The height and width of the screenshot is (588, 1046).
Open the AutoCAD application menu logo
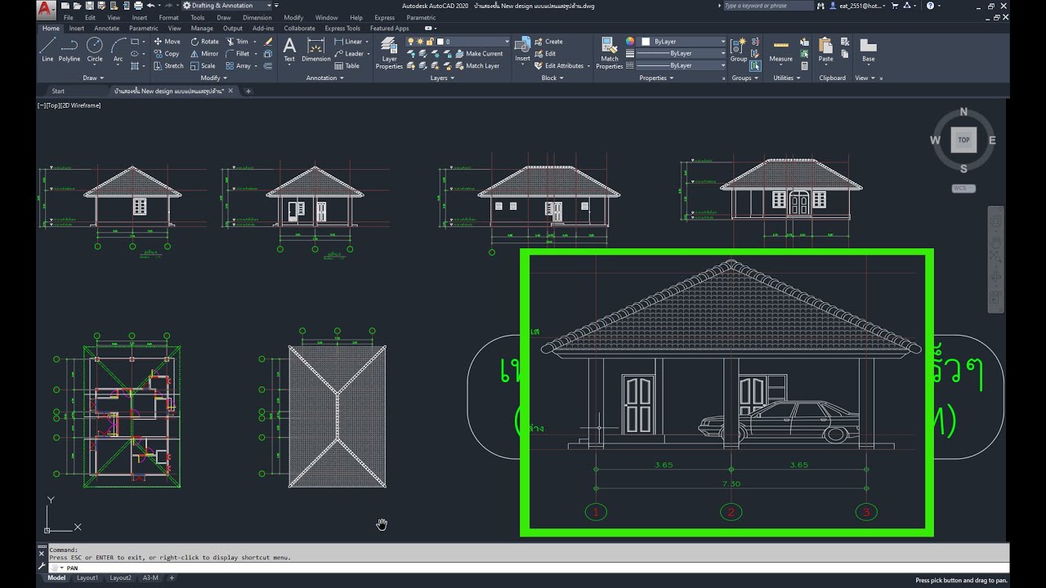point(47,10)
